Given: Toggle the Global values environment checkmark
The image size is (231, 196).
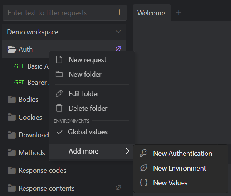Looking at the screenshot, I should pos(60,132).
